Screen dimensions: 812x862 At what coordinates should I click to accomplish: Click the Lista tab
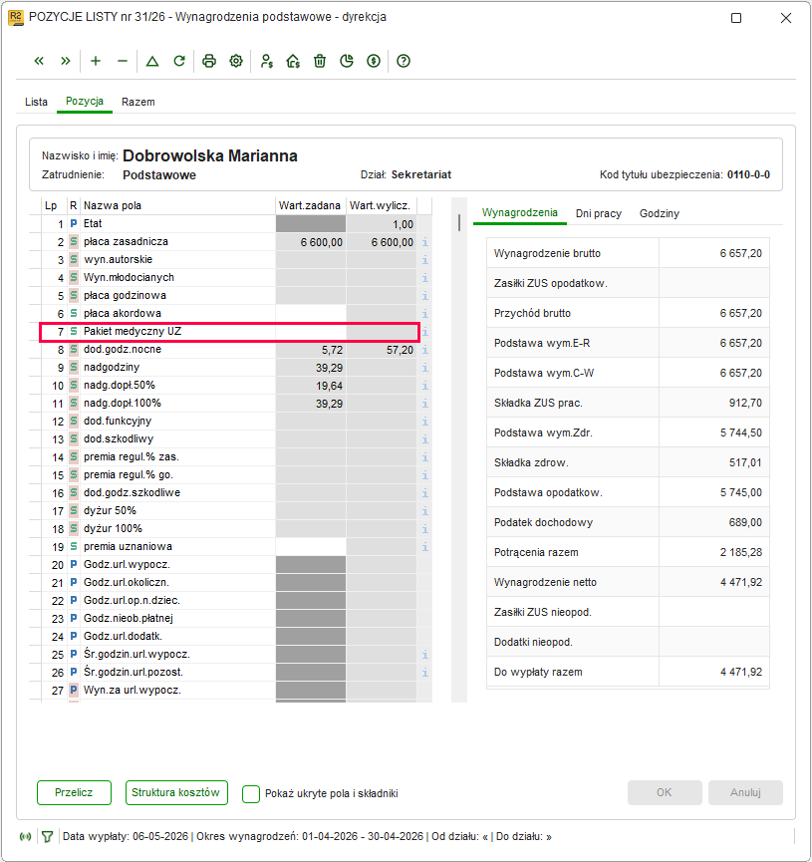pyautogui.click(x=36, y=102)
